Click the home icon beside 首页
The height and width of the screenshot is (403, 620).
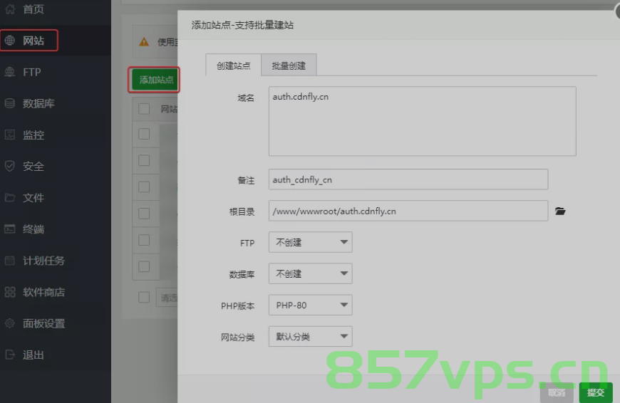pos(10,9)
